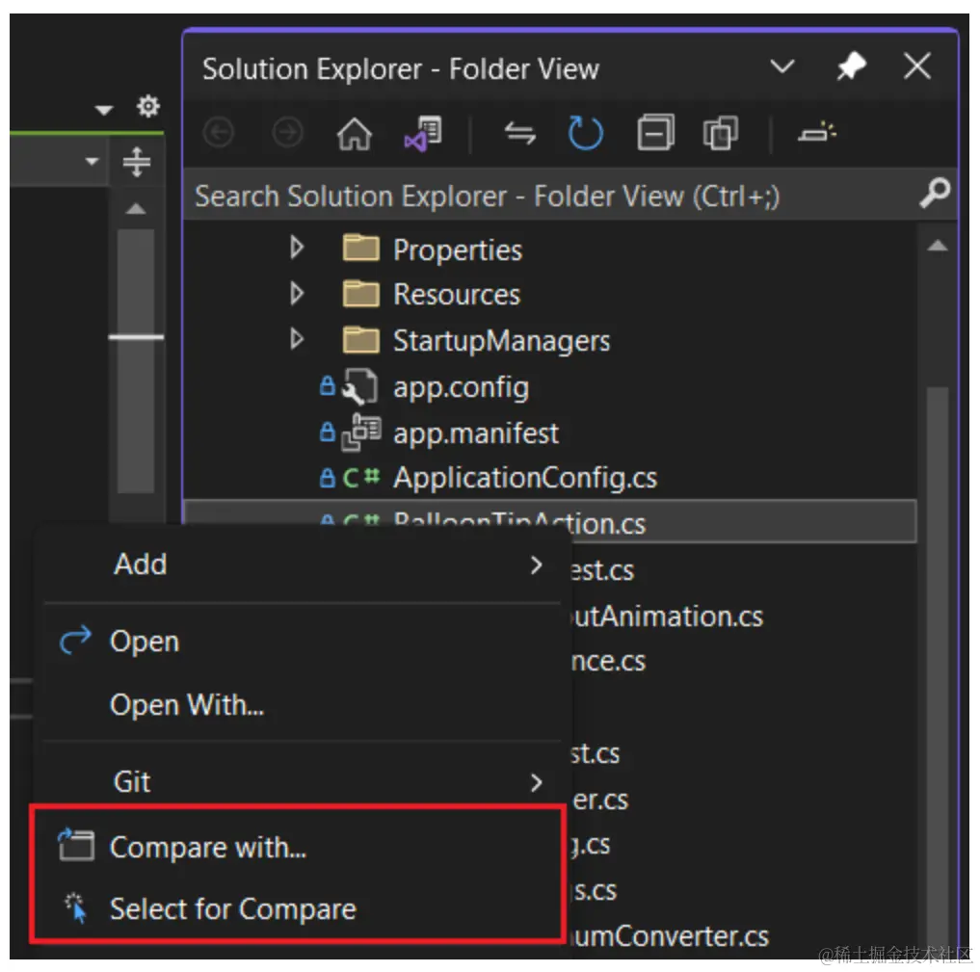Click the gear settings icon in left panel
This screenshot has height=972, width=980.
[x=148, y=106]
